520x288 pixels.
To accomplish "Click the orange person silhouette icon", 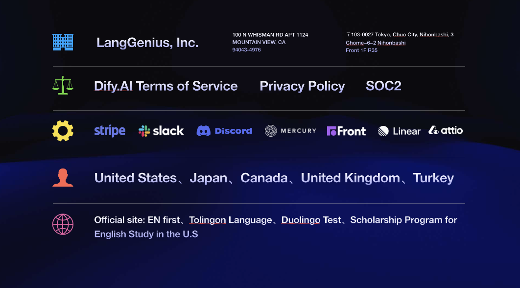I will click(63, 177).
